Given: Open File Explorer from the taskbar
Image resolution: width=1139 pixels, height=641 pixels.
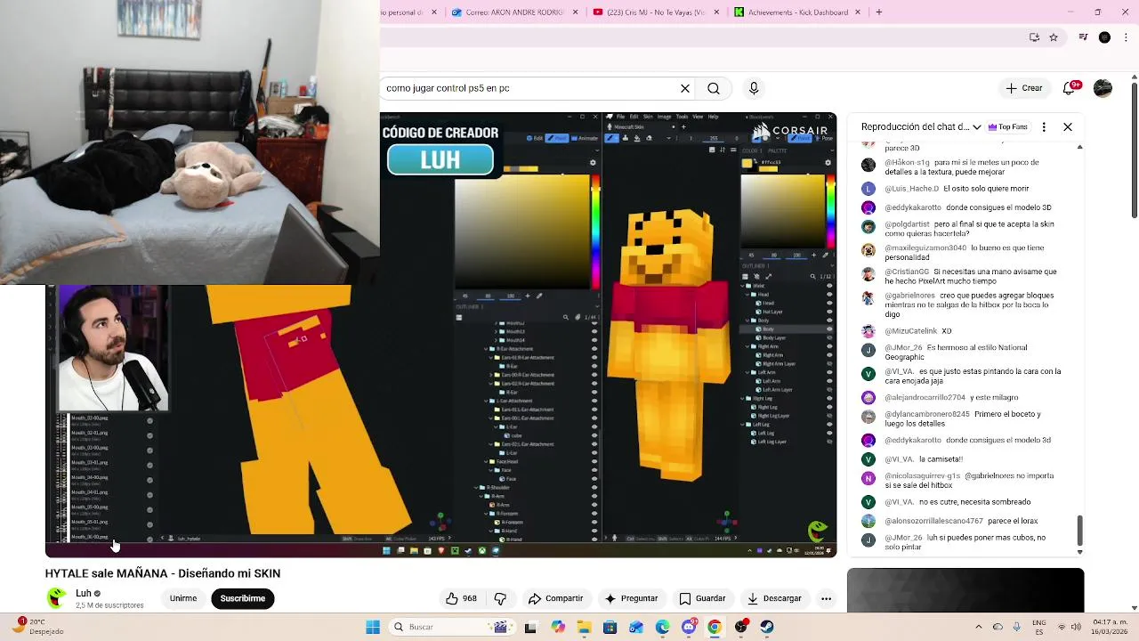Looking at the screenshot, I should pos(584,627).
